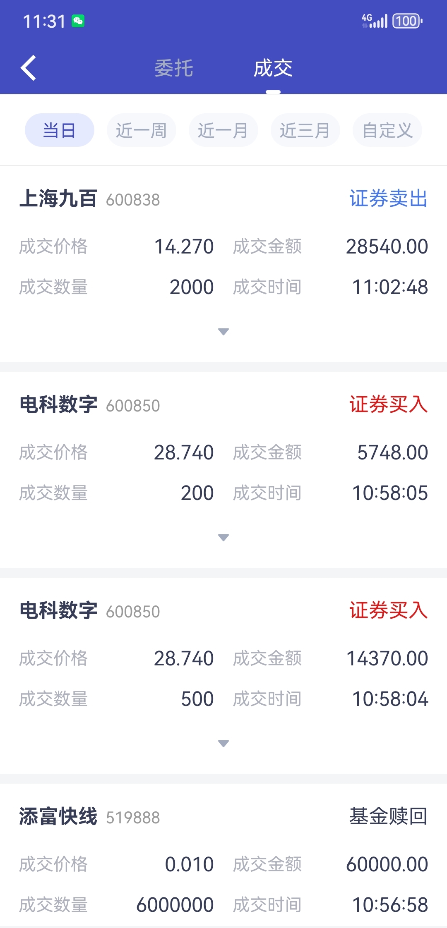Screen dimensions: 447x928
Task: Select the 成交 tab
Action: 273,68
